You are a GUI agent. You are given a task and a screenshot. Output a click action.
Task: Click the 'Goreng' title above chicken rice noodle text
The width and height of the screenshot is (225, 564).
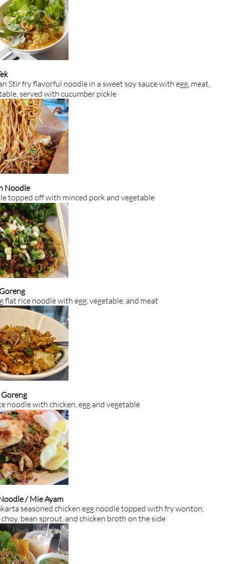(13, 395)
